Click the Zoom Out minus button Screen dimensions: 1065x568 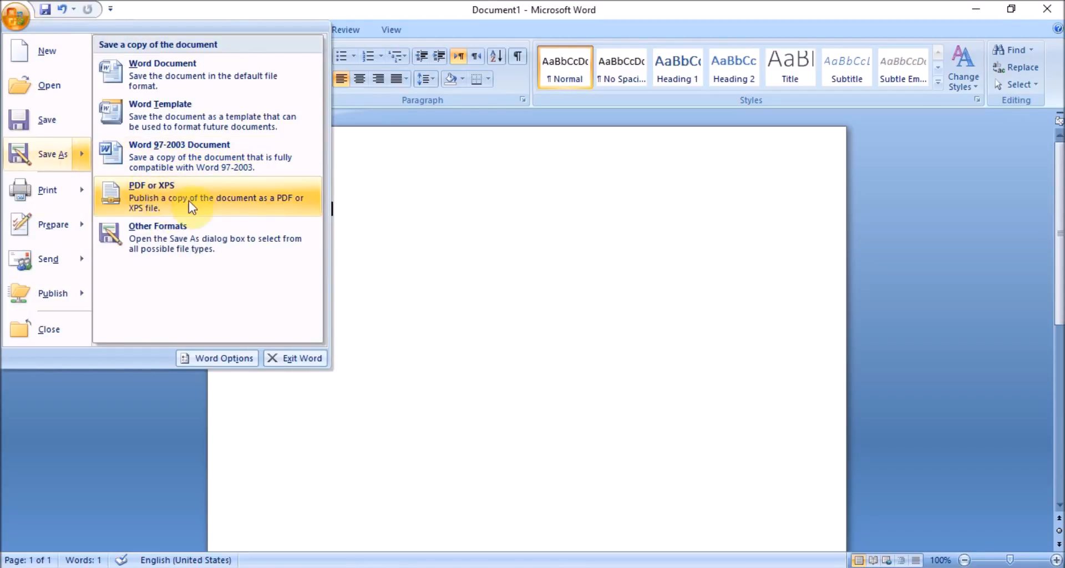click(x=965, y=560)
